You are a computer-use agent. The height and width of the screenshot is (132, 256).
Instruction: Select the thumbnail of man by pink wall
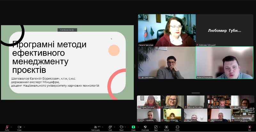tap(219, 115)
